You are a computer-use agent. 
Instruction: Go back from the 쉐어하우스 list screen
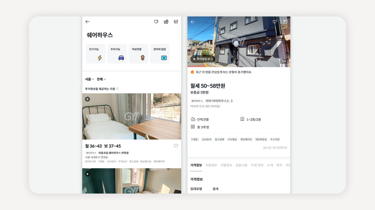[88, 22]
